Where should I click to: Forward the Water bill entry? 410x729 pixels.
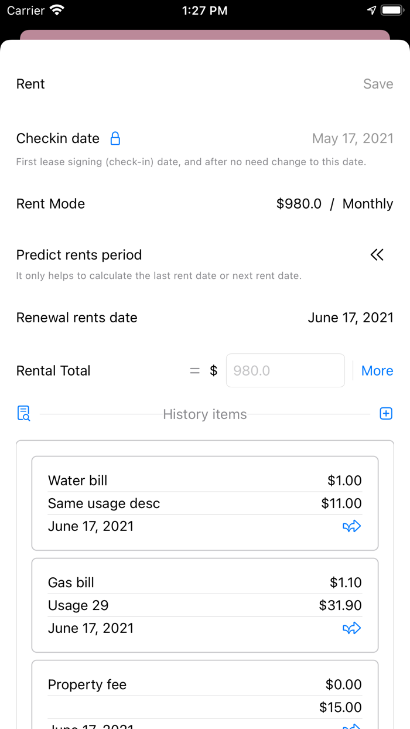point(351,526)
